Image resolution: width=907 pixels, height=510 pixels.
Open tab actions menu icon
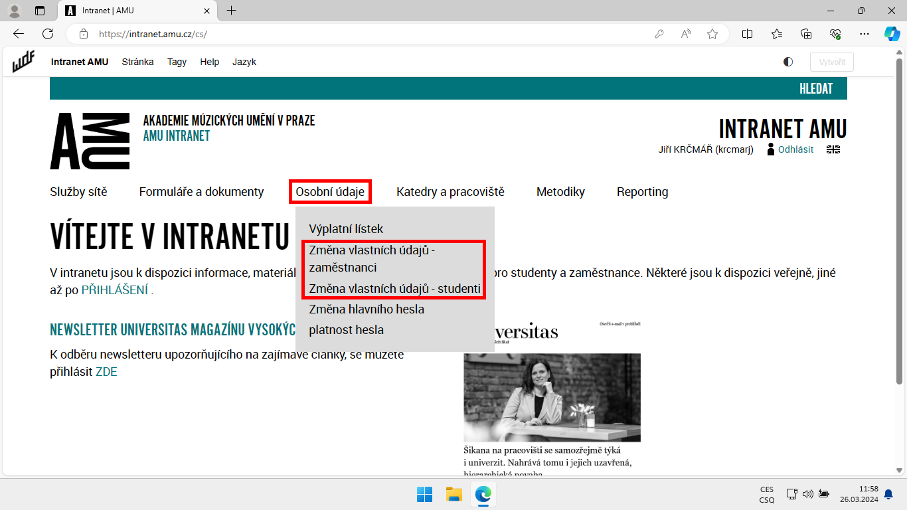[x=40, y=11]
